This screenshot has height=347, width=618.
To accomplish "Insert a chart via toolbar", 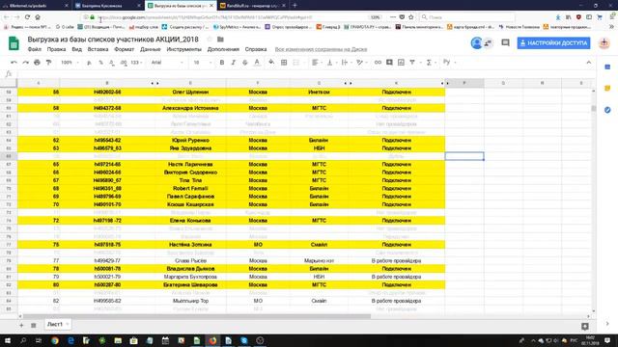I will coord(401,63).
